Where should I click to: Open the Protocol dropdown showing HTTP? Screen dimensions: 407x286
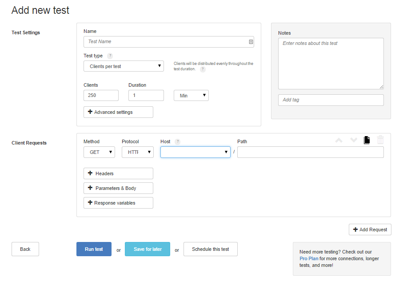pos(137,152)
